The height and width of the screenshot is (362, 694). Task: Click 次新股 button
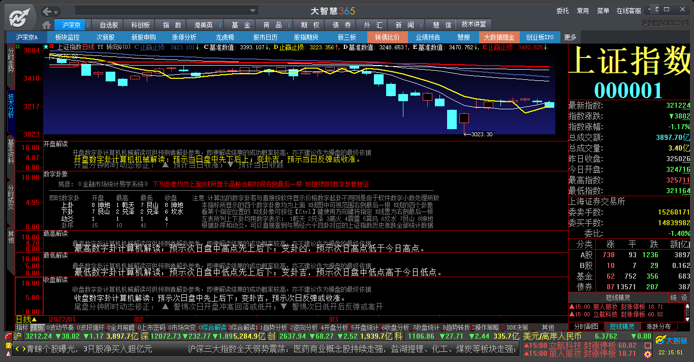point(105,37)
